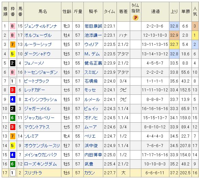
Task: Click green frame 6 in ローズキングダム row
Action: pos(13,164)
